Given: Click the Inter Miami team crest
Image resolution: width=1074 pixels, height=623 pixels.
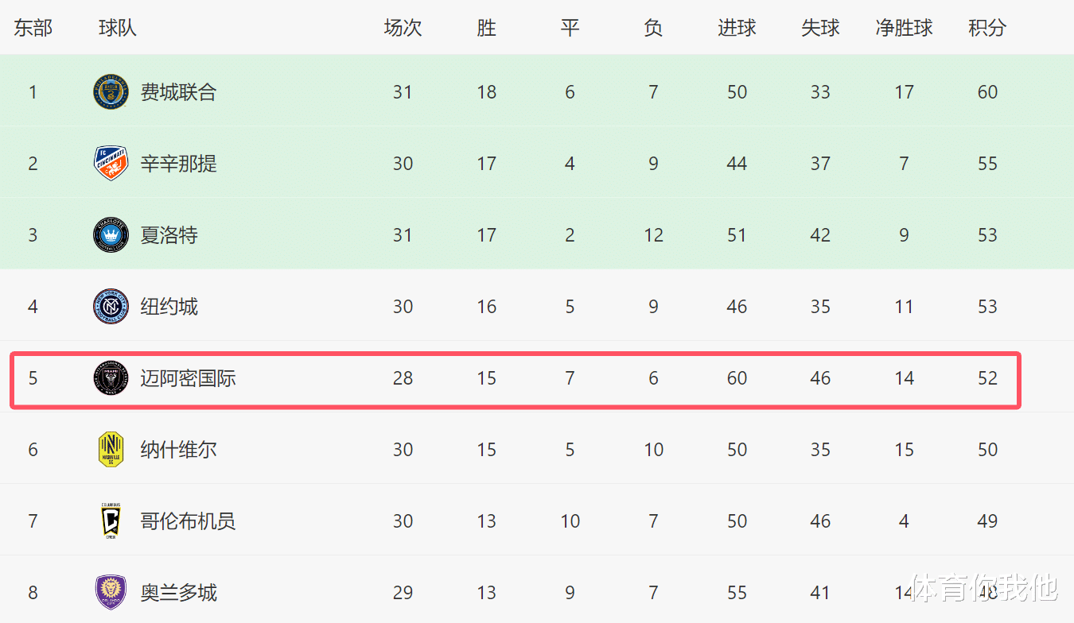Looking at the screenshot, I should 111,378.
